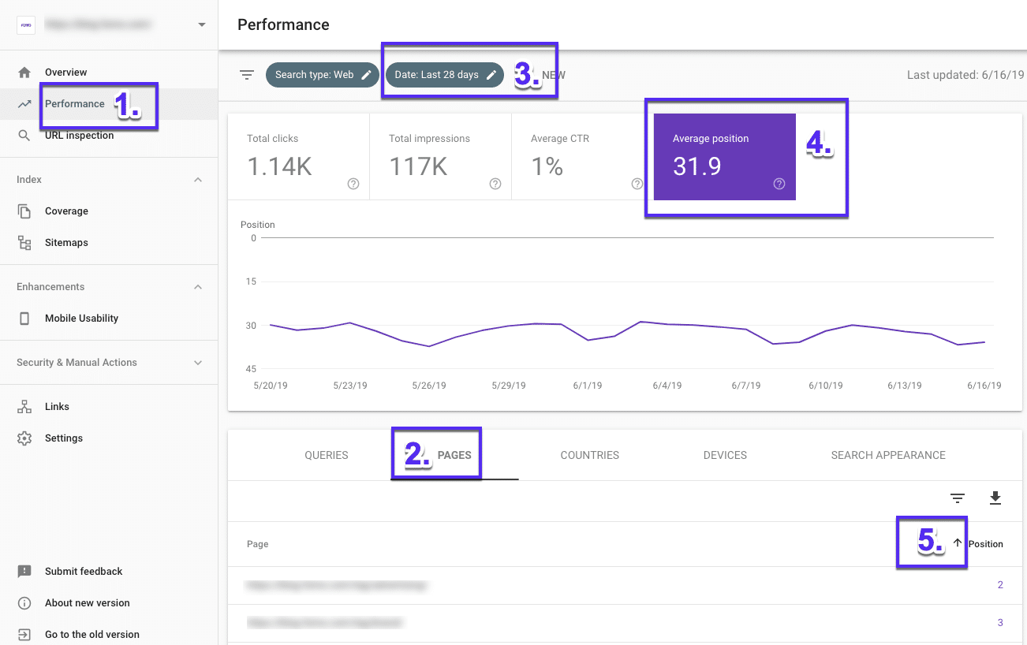Select the Performance sidebar icon

coord(26,103)
